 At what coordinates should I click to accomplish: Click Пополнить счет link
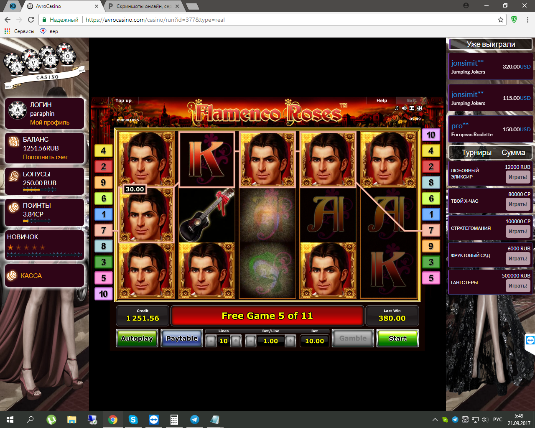(x=46, y=157)
